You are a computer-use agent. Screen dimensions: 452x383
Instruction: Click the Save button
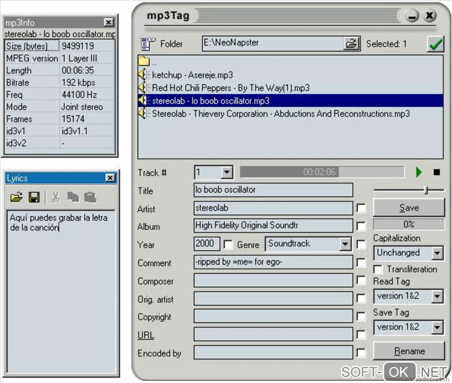pos(409,208)
